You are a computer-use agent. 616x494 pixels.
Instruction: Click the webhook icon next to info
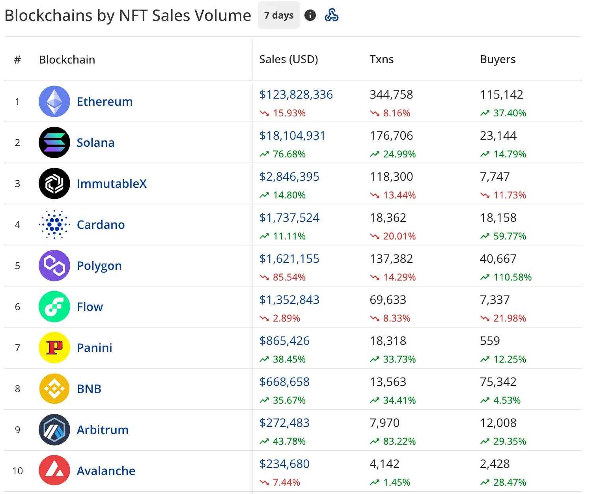[x=332, y=15]
